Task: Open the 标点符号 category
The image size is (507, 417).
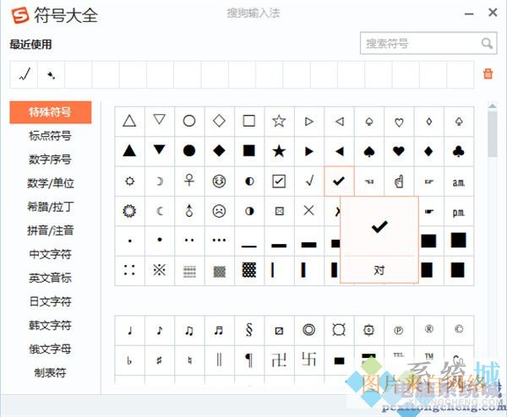Action: [x=50, y=135]
